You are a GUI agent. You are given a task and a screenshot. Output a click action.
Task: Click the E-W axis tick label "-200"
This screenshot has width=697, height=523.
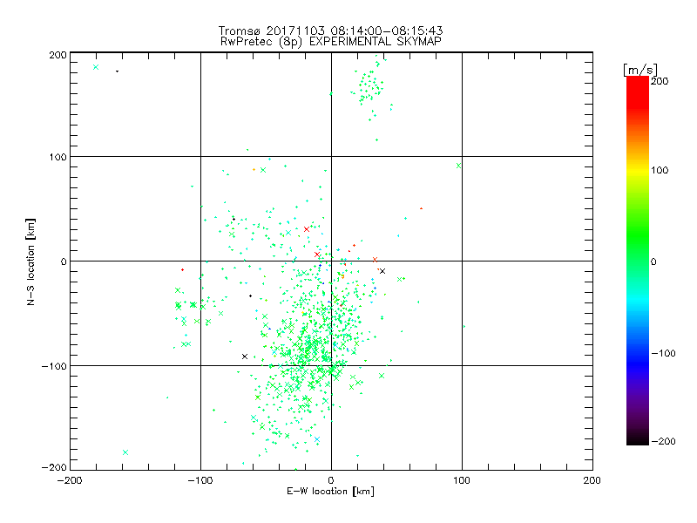(70, 481)
